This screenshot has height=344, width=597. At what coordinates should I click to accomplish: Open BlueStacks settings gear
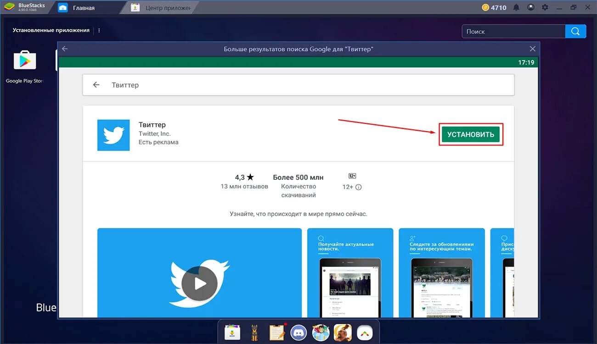[545, 7]
